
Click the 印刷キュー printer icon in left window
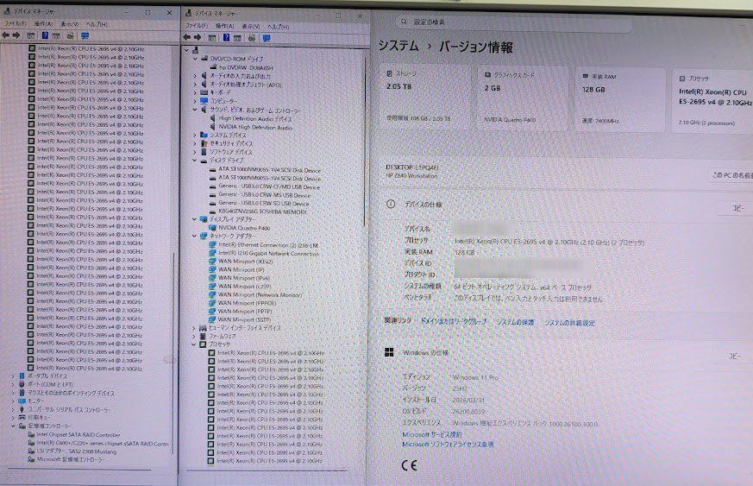(22, 417)
